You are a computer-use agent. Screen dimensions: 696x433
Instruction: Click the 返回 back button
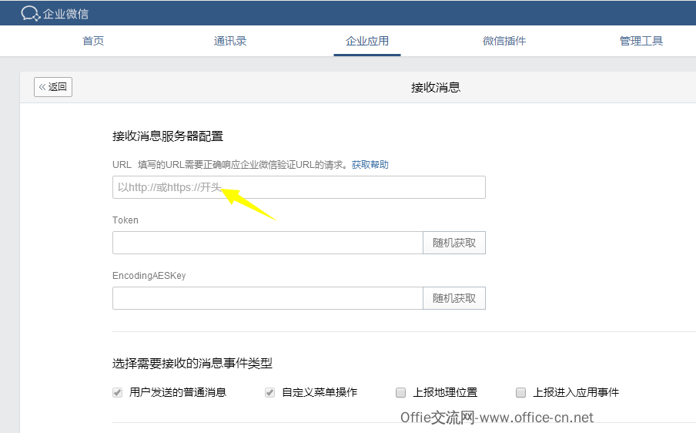(53, 86)
